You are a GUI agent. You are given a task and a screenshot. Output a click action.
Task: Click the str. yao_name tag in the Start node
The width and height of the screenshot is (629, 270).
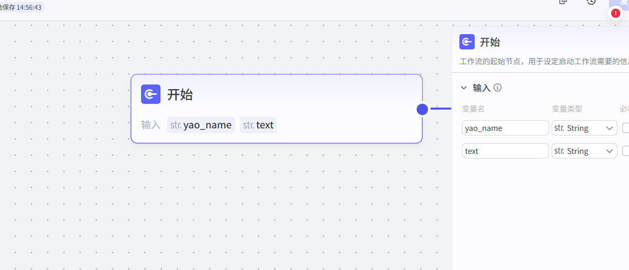tap(201, 125)
